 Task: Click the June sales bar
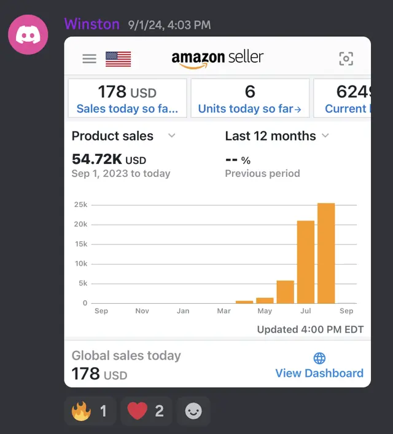click(286, 292)
